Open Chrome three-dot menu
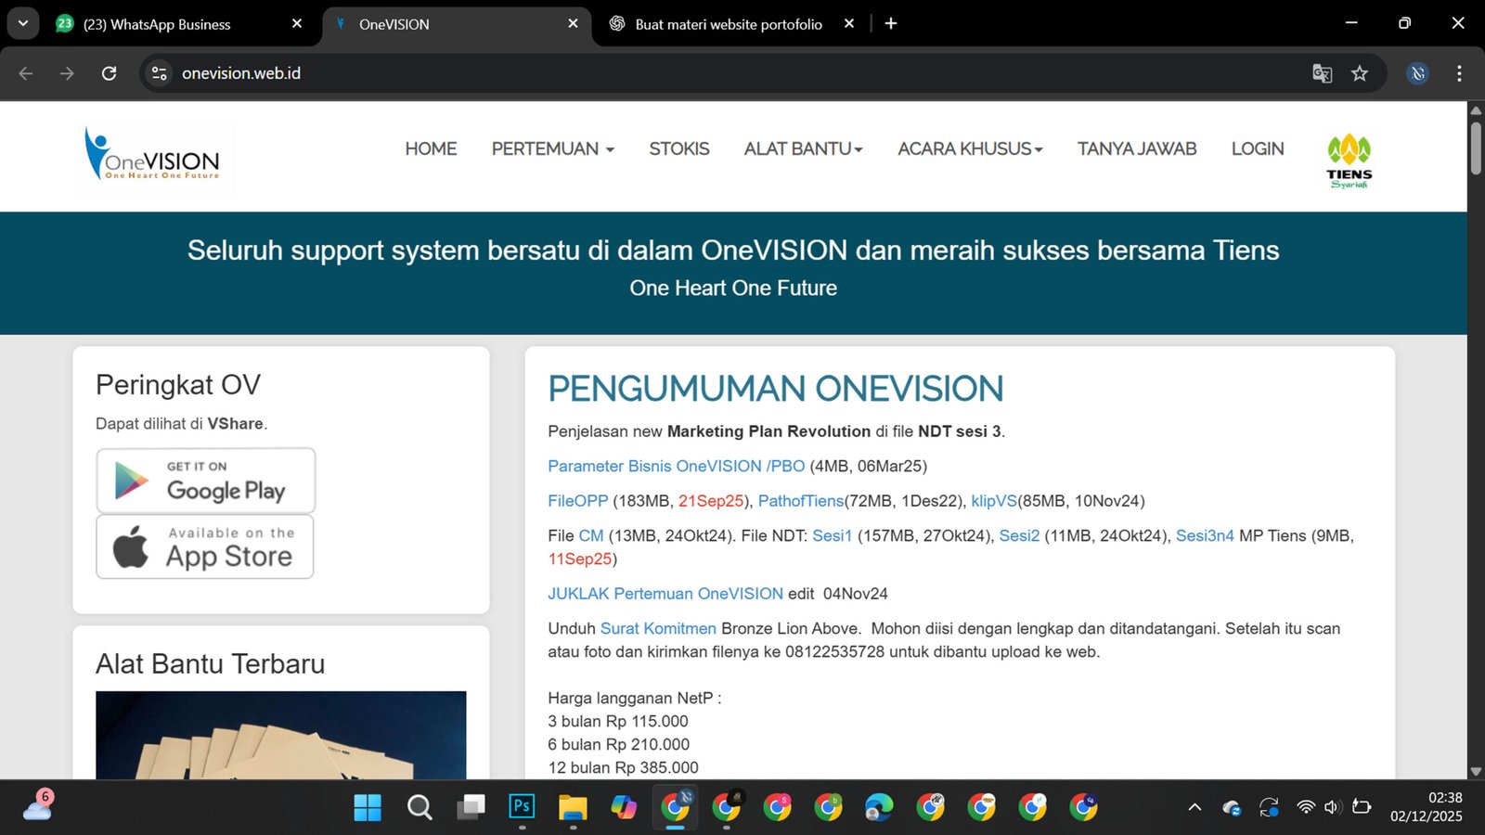 [1459, 73]
